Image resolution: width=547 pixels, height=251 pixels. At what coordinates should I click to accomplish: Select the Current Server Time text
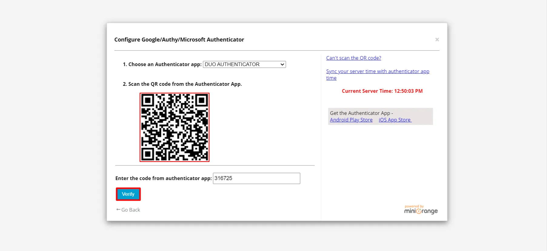(382, 91)
